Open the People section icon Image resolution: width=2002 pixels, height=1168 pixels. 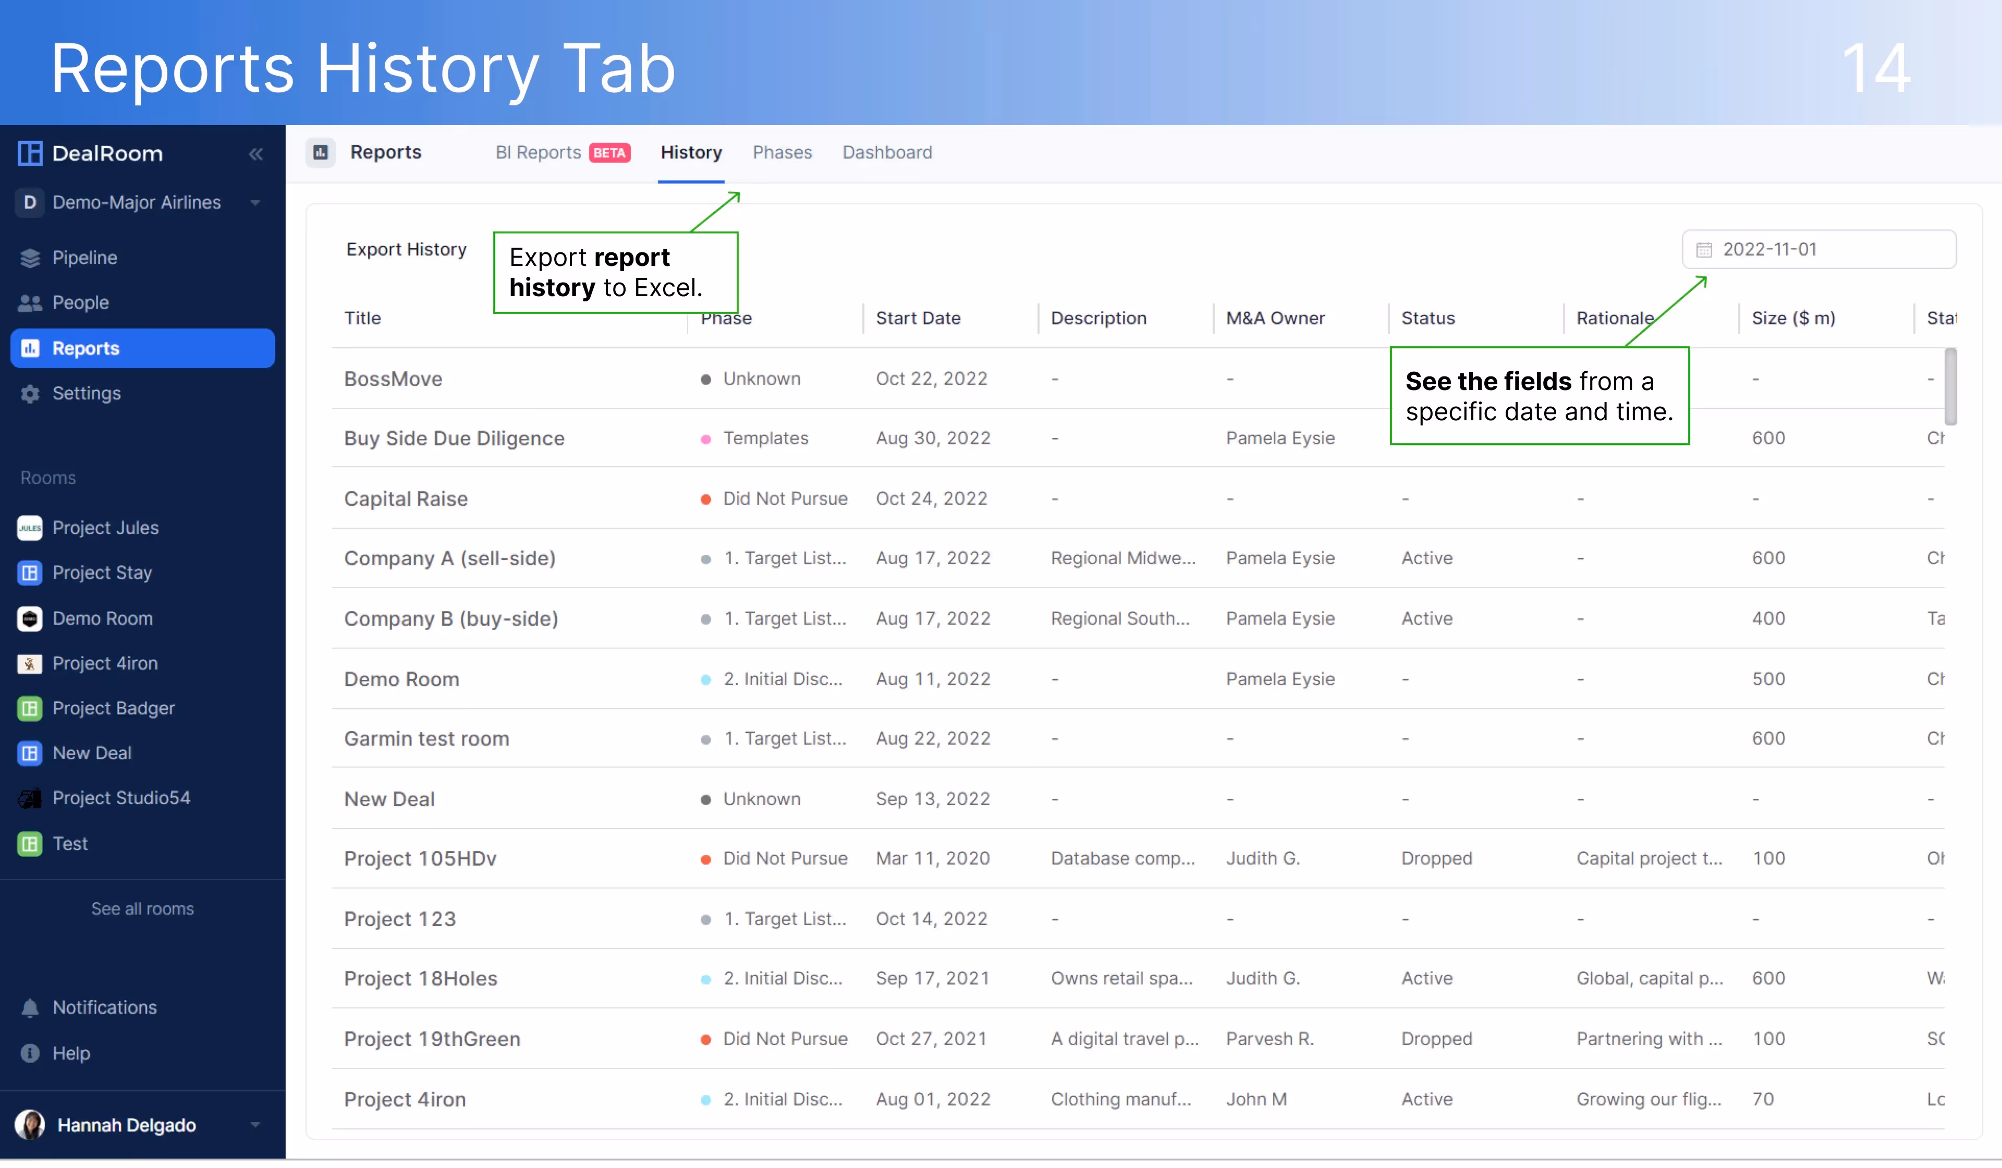29,303
